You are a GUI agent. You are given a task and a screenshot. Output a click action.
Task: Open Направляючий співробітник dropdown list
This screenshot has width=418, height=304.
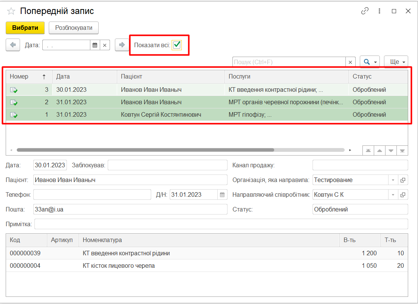[393, 195]
